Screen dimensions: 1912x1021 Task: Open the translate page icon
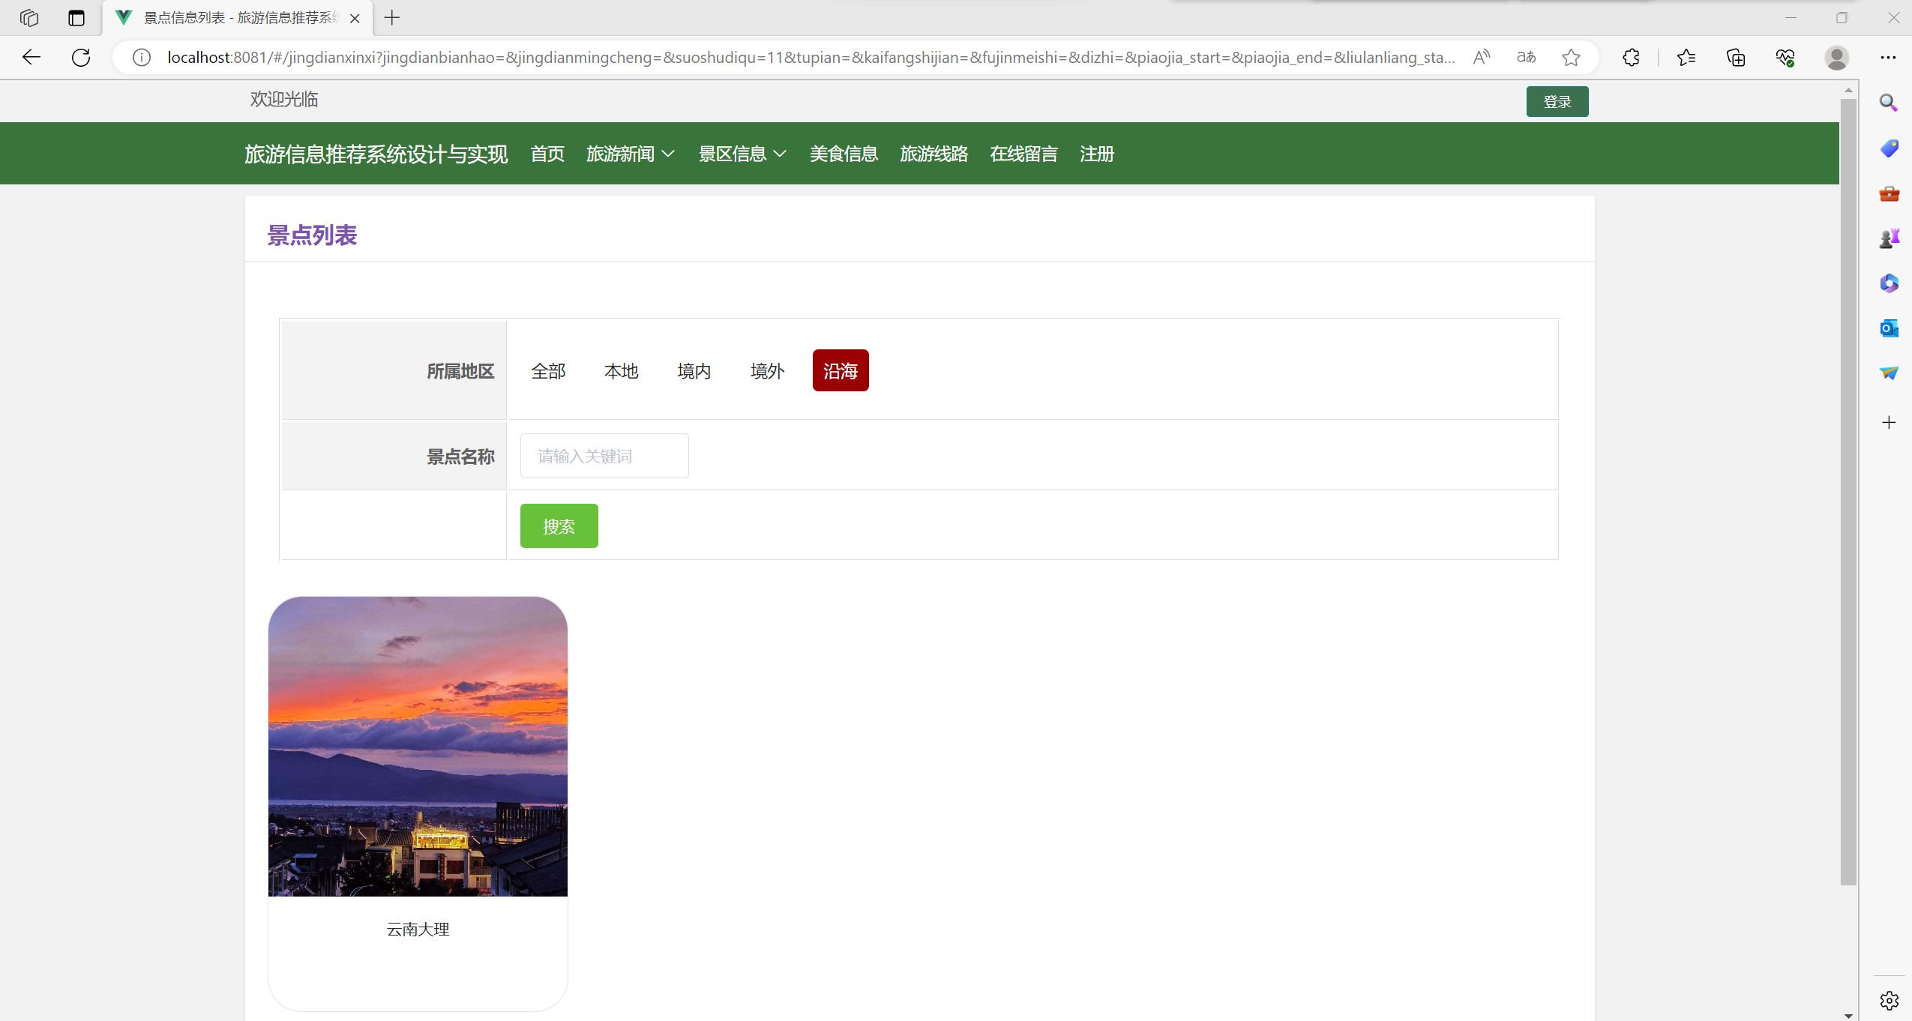coord(1526,57)
